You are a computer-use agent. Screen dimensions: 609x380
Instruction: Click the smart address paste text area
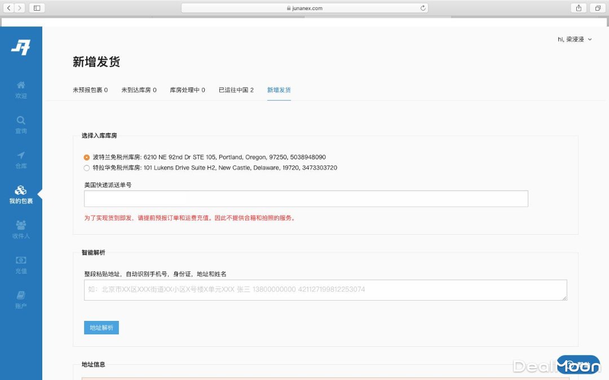325,290
